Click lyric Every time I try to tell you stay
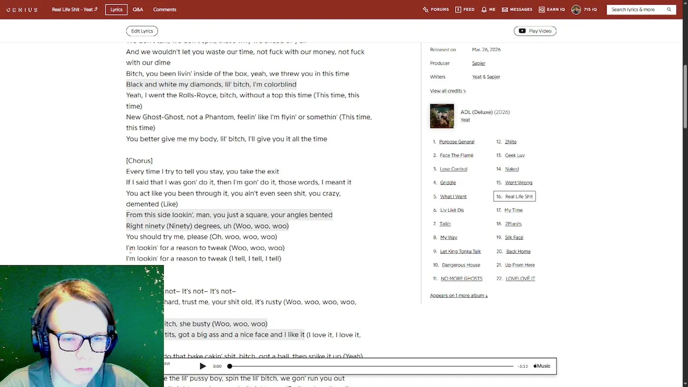This screenshot has height=387, width=688. tap(203, 171)
